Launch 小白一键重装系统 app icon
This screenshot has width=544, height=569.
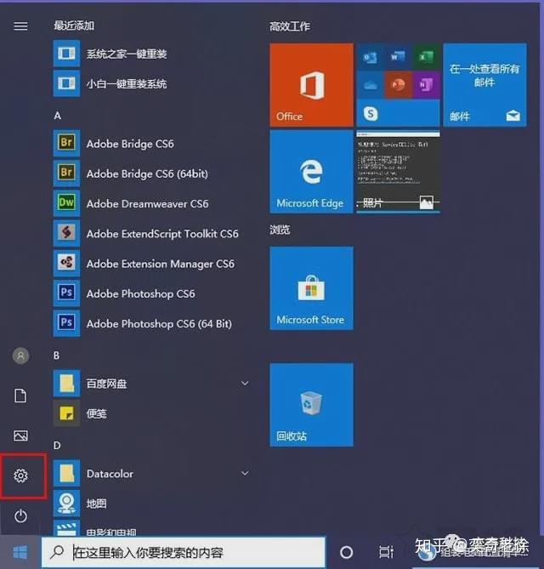click(x=66, y=83)
